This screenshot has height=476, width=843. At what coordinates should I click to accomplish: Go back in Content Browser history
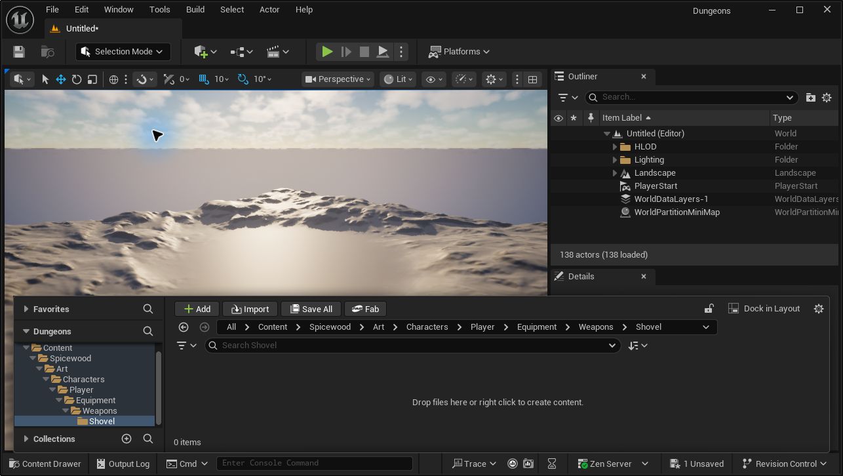coord(184,327)
